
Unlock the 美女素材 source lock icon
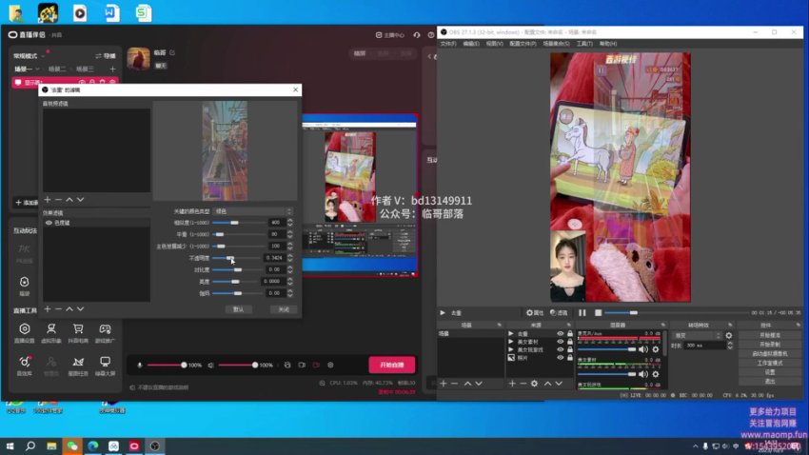click(x=568, y=342)
